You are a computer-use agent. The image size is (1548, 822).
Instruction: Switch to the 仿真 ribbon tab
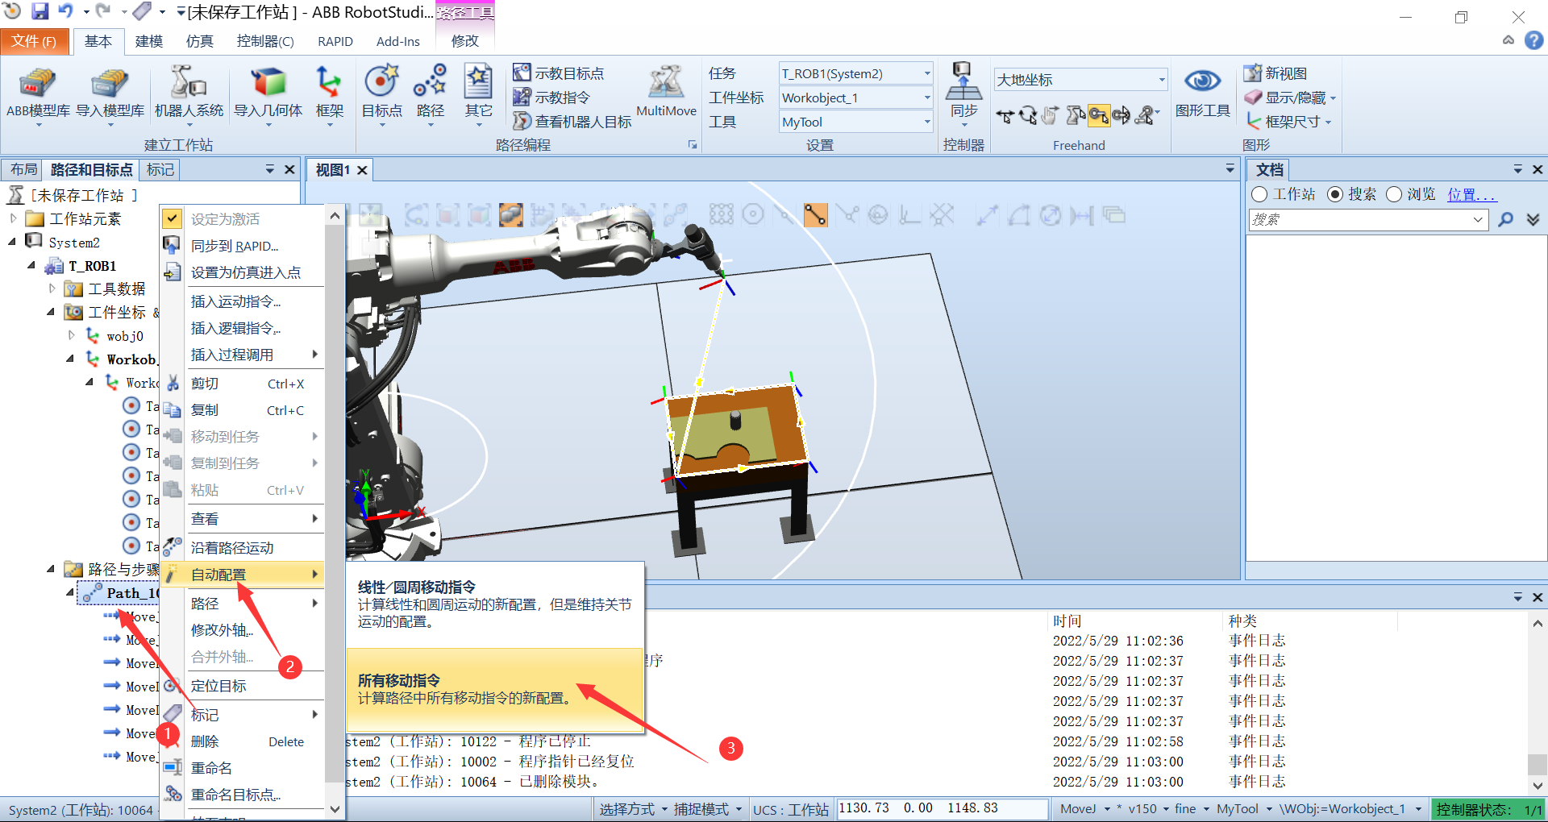[x=199, y=41]
